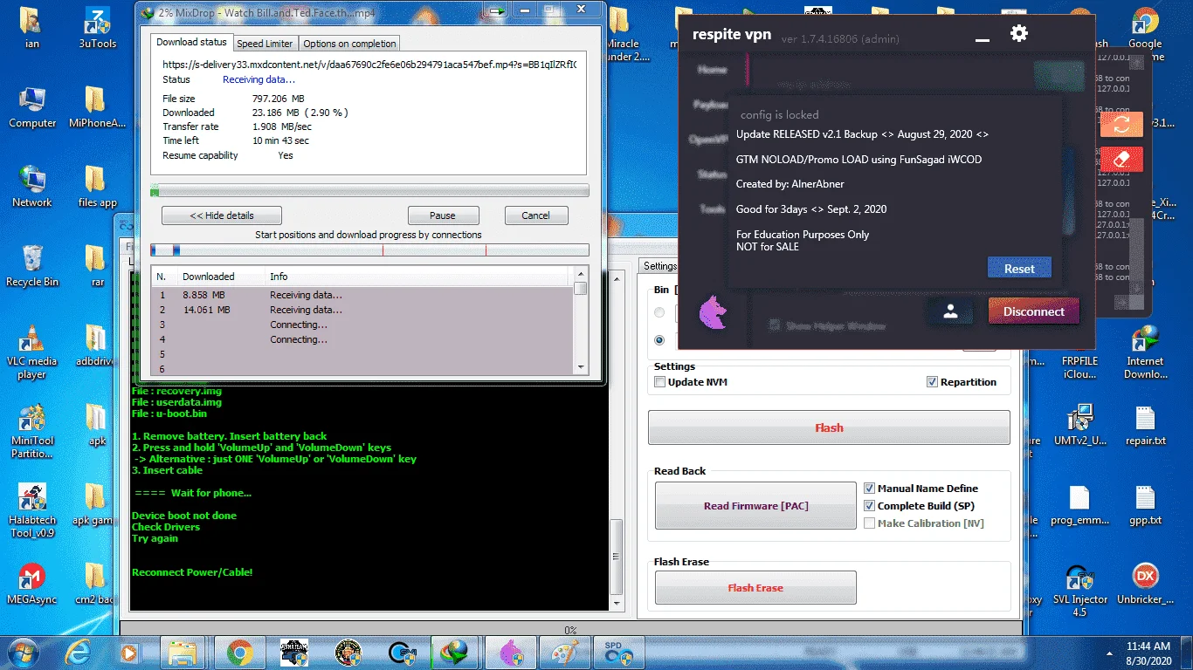1193x670 pixels.
Task: Toggle Make Calibration [NV] checkbox
Action: click(870, 523)
